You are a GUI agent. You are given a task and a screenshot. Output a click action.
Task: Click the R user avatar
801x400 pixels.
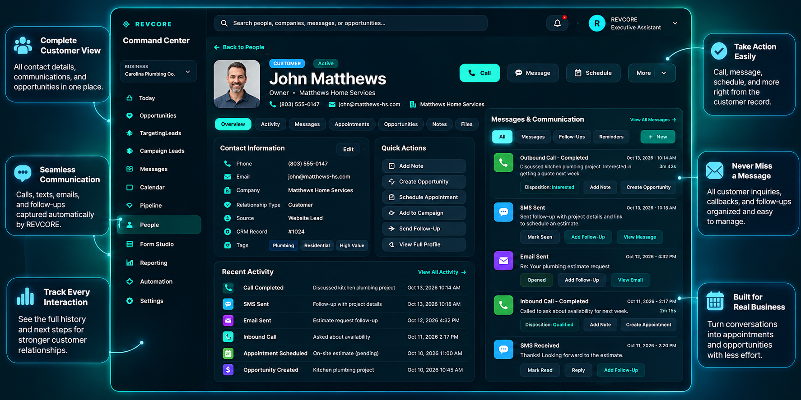597,23
